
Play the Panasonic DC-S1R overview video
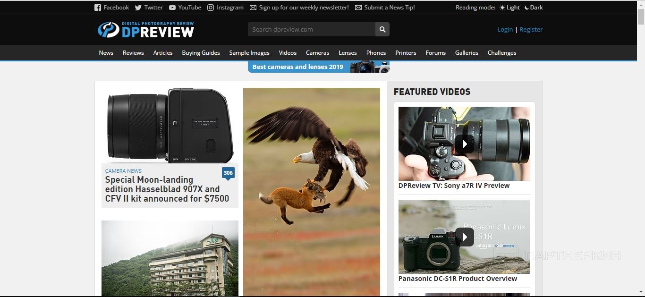pyautogui.click(x=464, y=237)
